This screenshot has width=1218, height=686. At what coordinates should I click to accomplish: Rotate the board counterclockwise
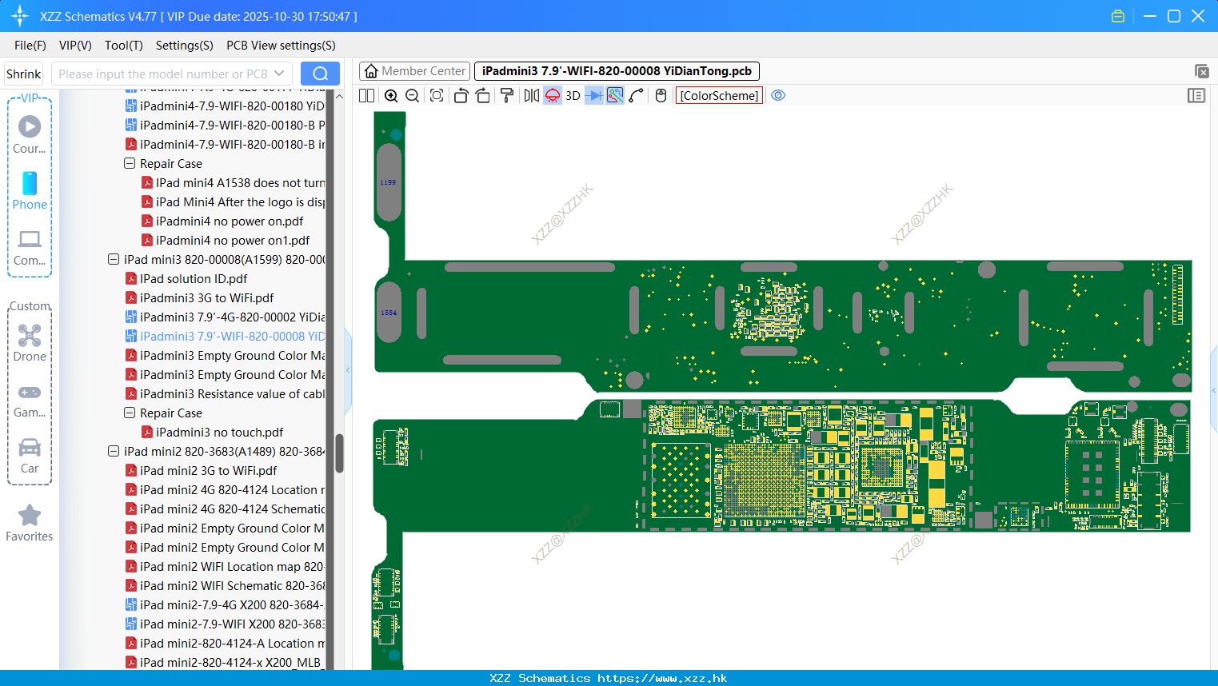(x=461, y=96)
